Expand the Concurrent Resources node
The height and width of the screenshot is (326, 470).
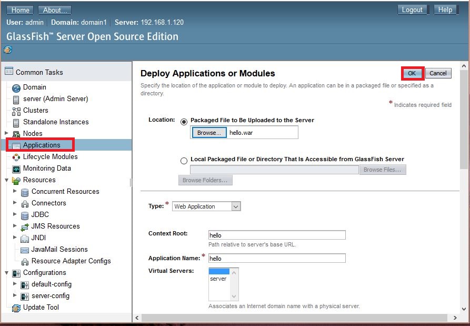[x=15, y=191]
